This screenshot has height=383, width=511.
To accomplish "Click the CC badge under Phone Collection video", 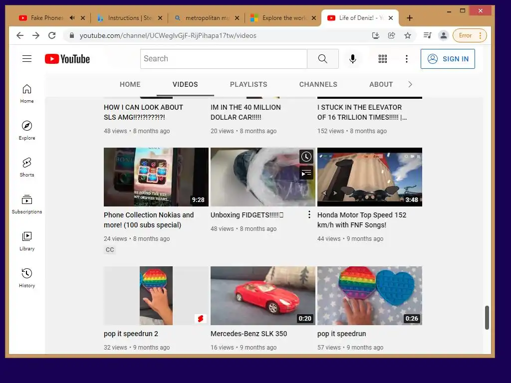I will click(110, 250).
